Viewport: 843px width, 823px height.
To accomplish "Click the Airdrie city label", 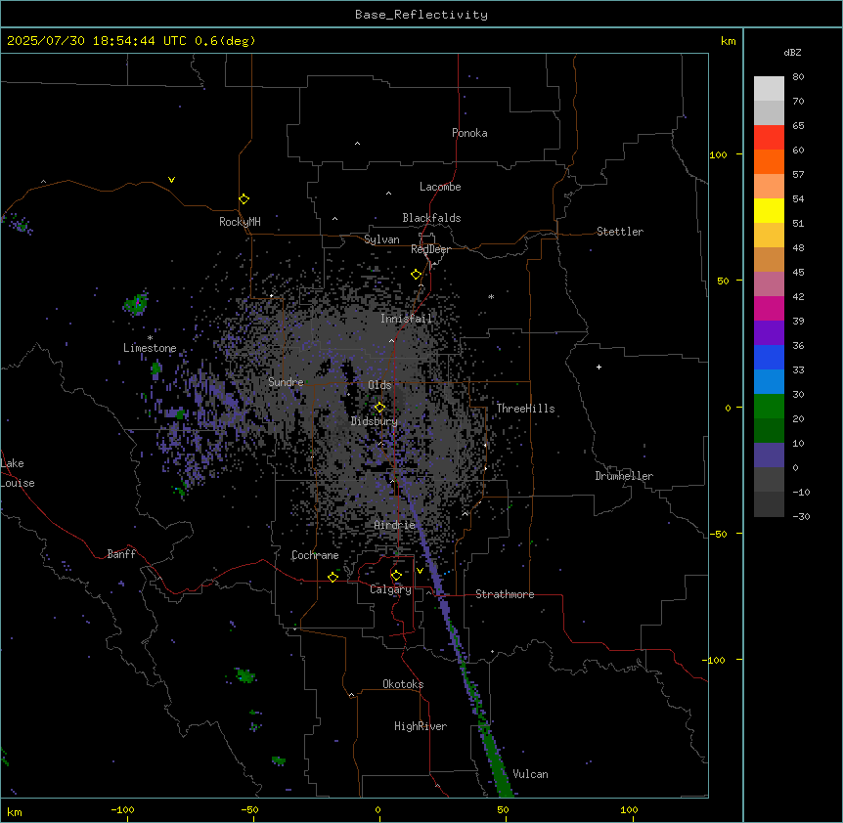I will [395, 525].
